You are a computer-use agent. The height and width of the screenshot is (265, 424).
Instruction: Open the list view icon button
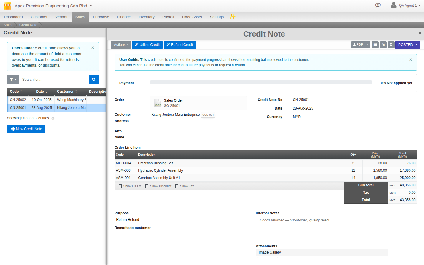tap(375, 45)
